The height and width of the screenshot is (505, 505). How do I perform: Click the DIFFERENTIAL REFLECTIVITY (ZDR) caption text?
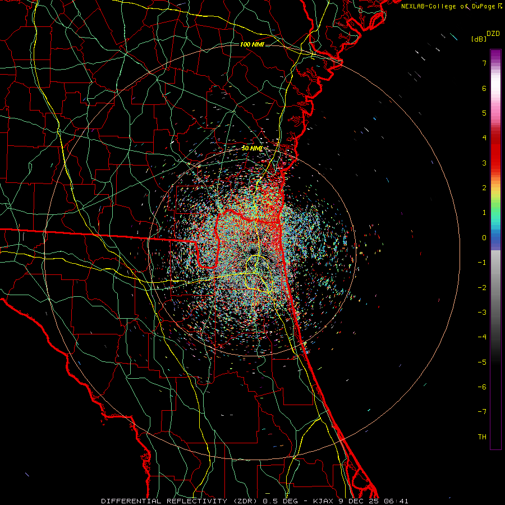pyautogui.click(x=178, y=501)
